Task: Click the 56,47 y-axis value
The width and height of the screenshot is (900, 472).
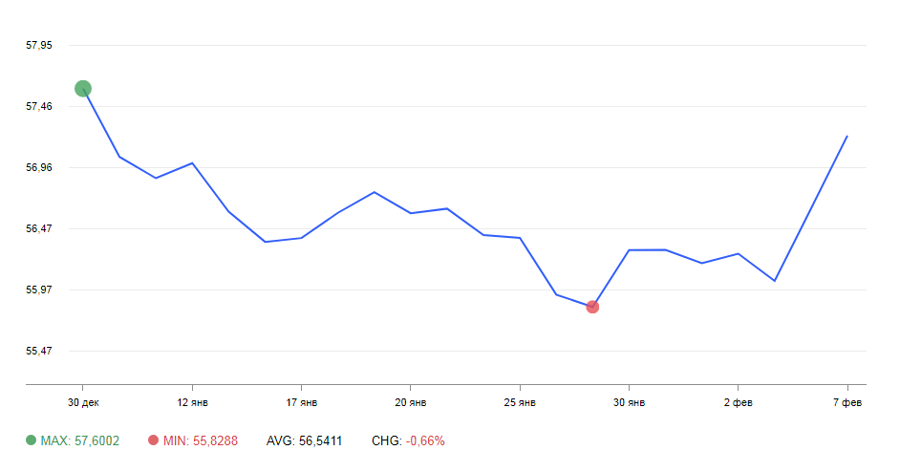Action: [39, 228]
